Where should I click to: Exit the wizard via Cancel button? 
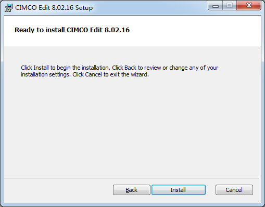[x=234, y=190]
